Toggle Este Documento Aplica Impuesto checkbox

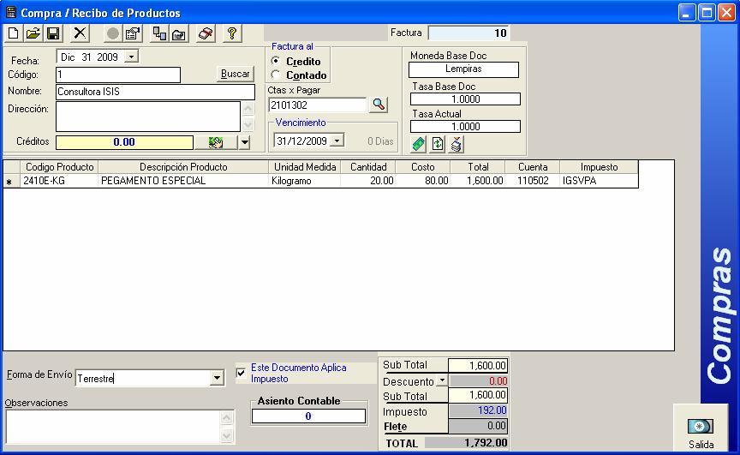click(241, 373)
